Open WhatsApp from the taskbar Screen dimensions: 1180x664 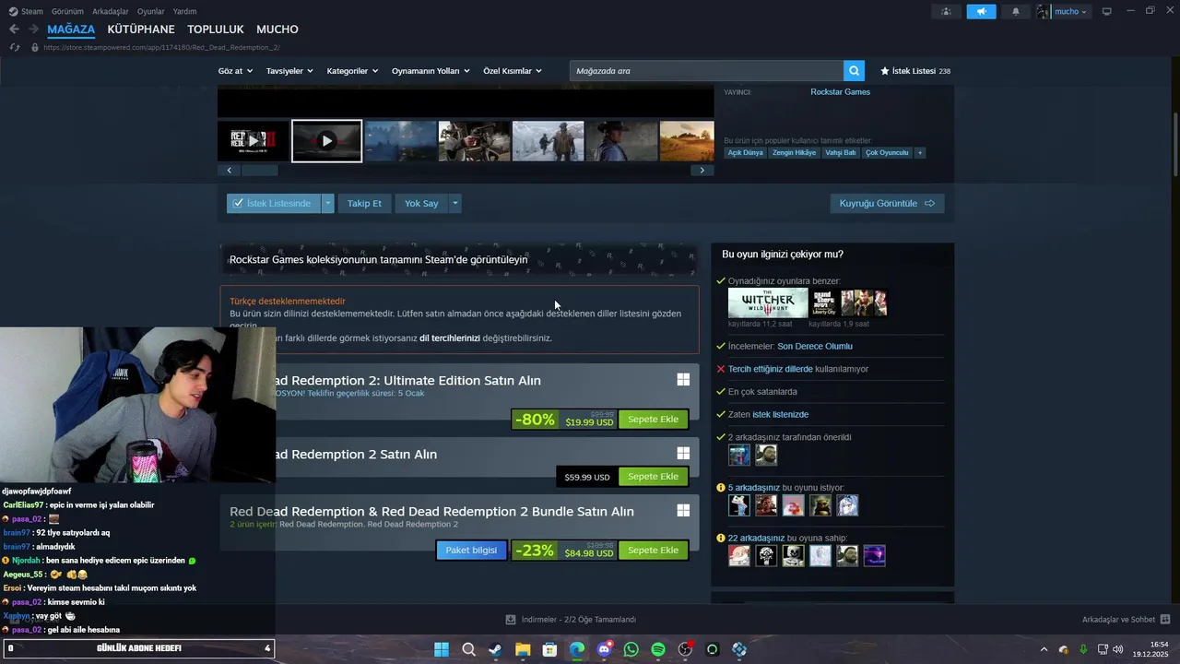tap(631, 649)
